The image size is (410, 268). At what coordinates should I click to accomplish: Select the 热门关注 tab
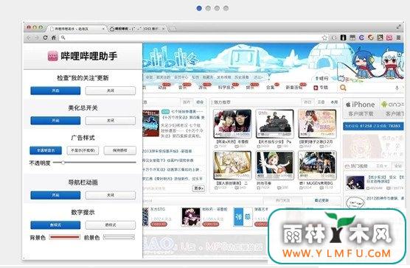(282, 200)
